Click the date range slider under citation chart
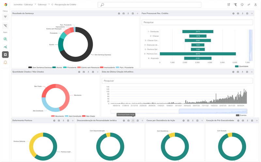 [213, 111]
